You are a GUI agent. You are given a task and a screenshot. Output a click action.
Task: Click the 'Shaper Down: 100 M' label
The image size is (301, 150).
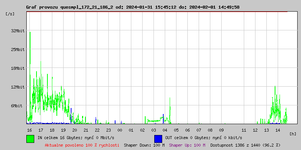pyautogui.click(x=144, y=145)
